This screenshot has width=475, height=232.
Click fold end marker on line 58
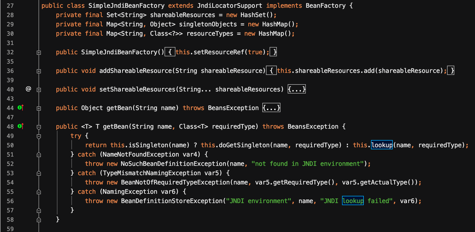tap(39, 220)
